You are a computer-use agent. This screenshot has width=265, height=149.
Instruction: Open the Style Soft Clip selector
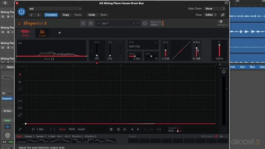(x=143, y=45)
